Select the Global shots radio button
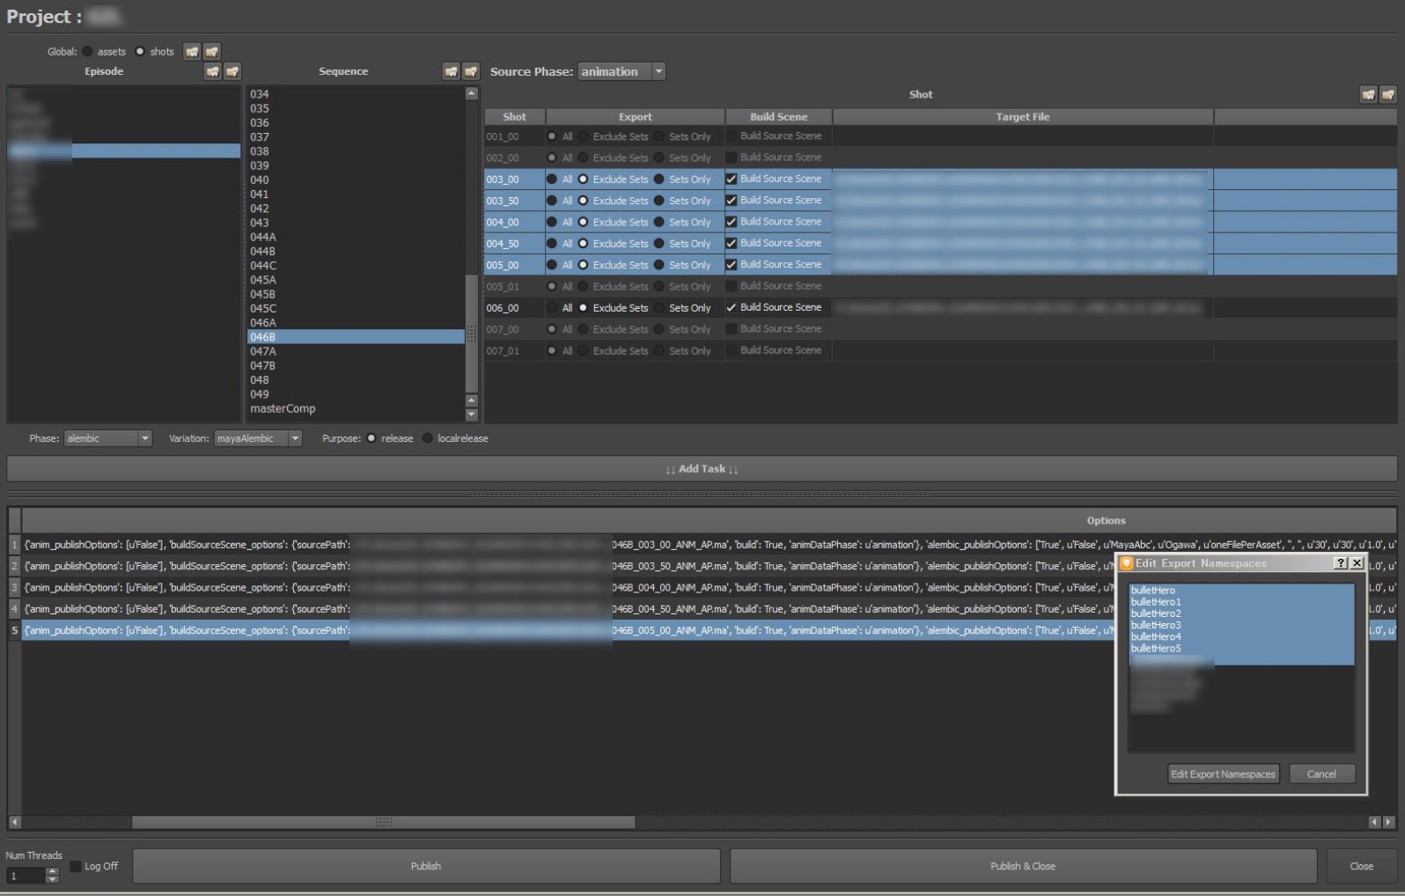This screenshot has height=896, width=1405. click(139, 51)
